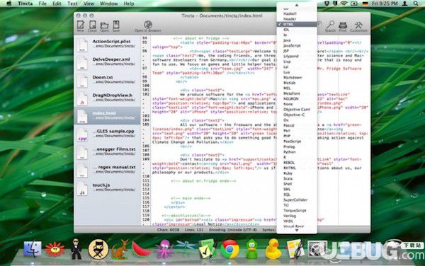Click the red flower Dock icon
Viewport: 425px width, 266px height.
point(55,249)
